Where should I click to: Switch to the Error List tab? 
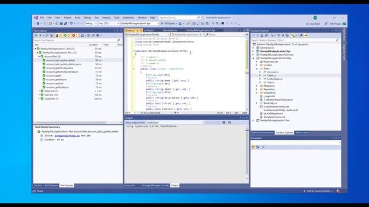click(129, 185)
